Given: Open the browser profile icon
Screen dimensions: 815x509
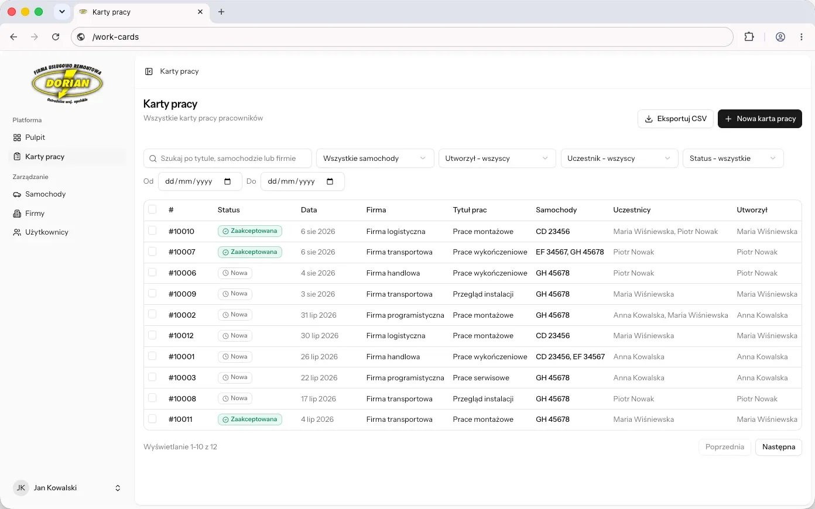Looking at the screenshot, I should (x=780, y=37).
